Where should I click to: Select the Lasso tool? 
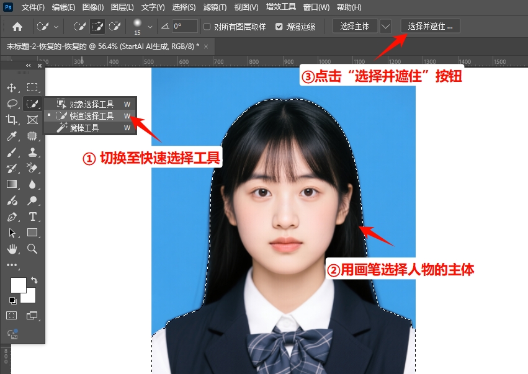coord(12,104)
